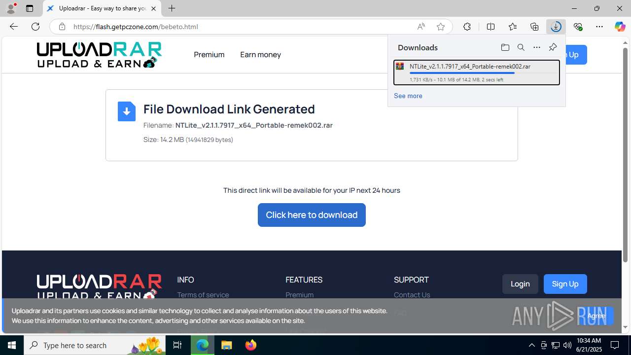Add page to favorites star icon

tap(441, 27)
